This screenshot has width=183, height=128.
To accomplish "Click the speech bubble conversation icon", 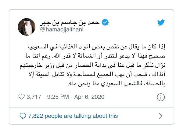I will pos(23,116).
